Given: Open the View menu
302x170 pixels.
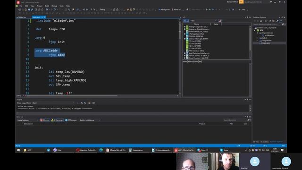Looking at the screenshot, I should [x=33, y=6].
